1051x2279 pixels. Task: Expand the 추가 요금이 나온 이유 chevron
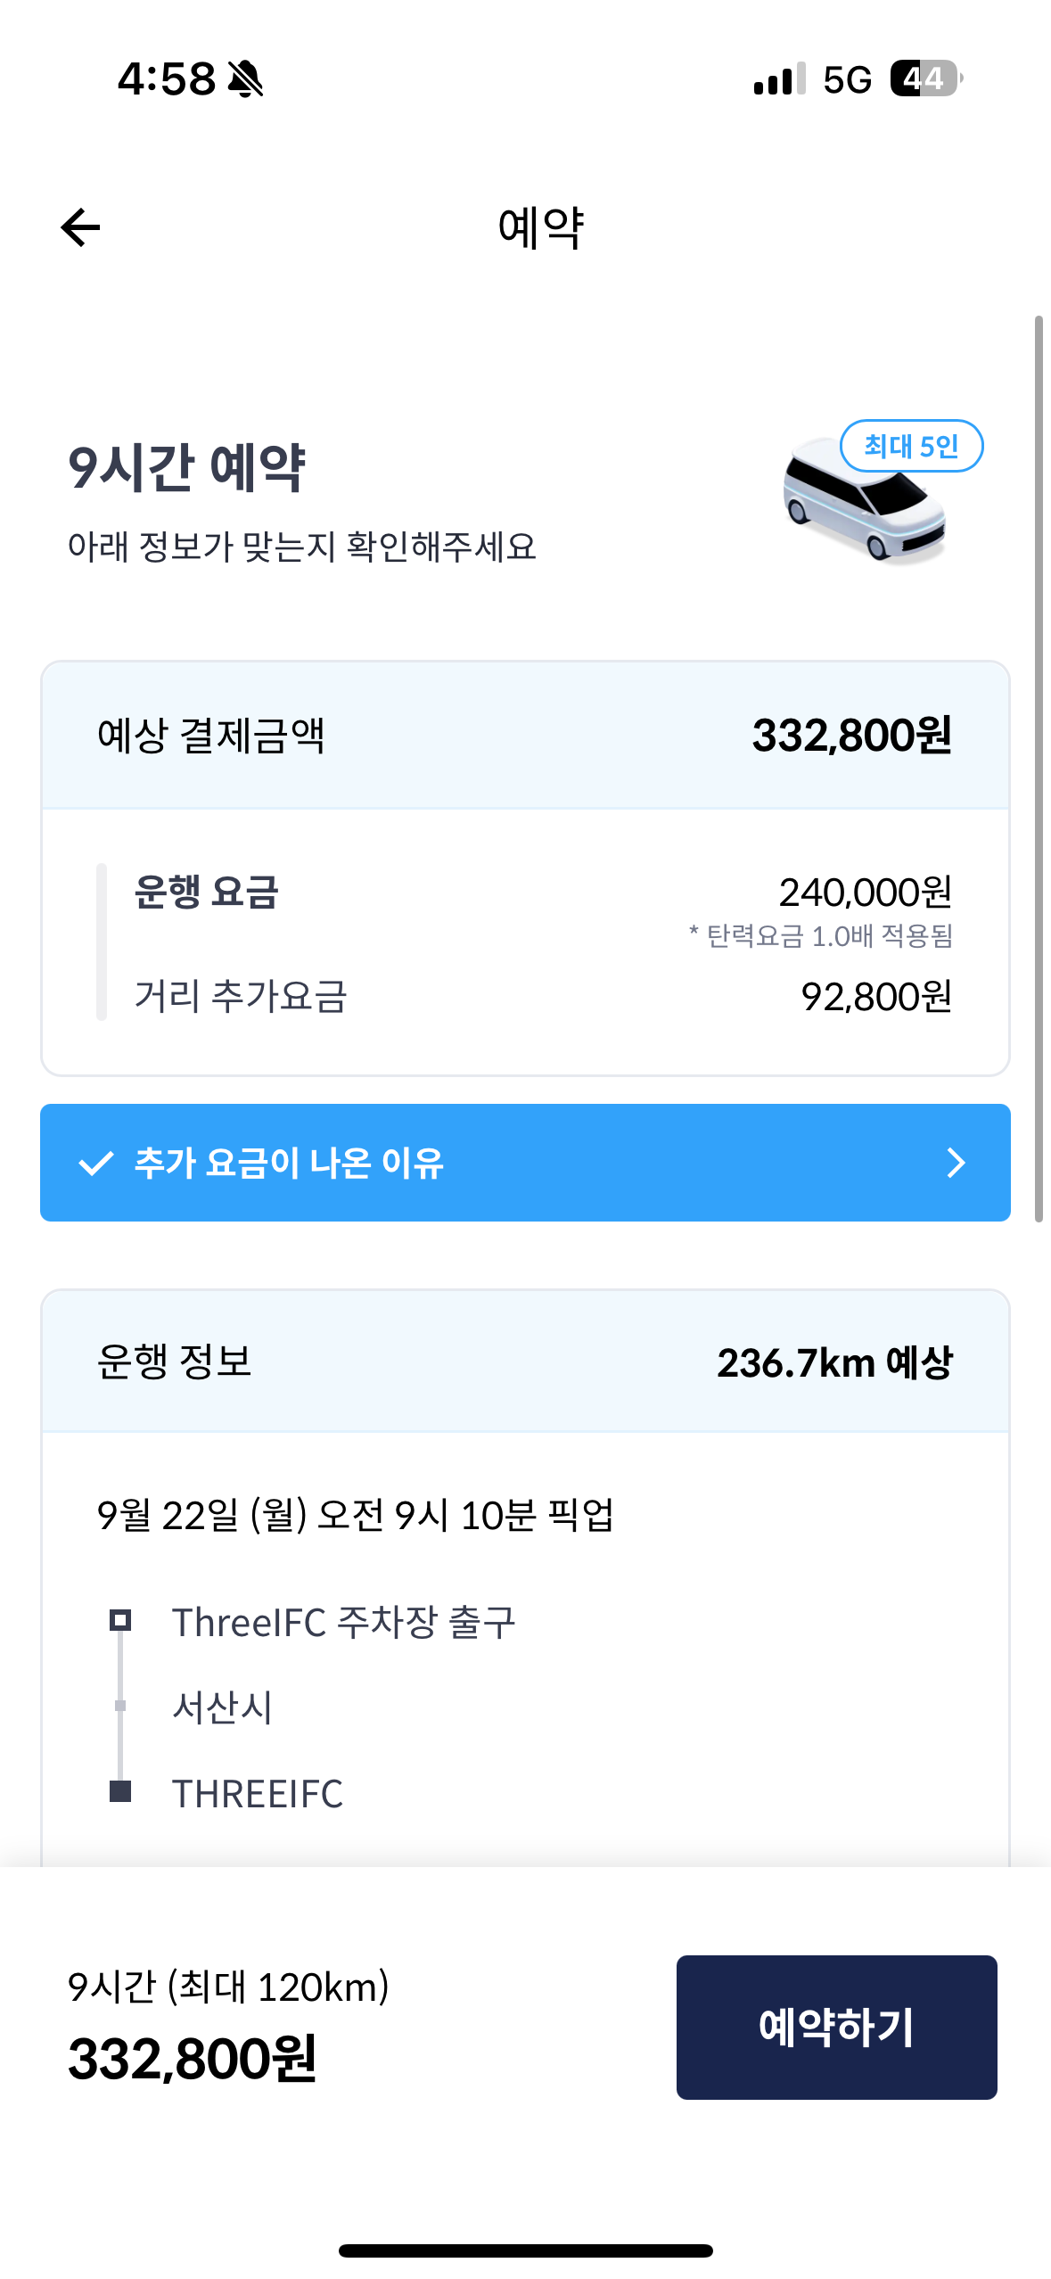[956, 1163]
